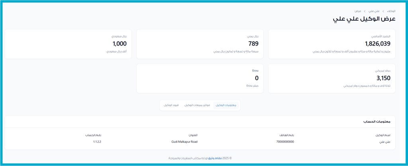Click the agent name value علي علي
The width and height of the screenshot is (408, 166).
coord(385,142)
